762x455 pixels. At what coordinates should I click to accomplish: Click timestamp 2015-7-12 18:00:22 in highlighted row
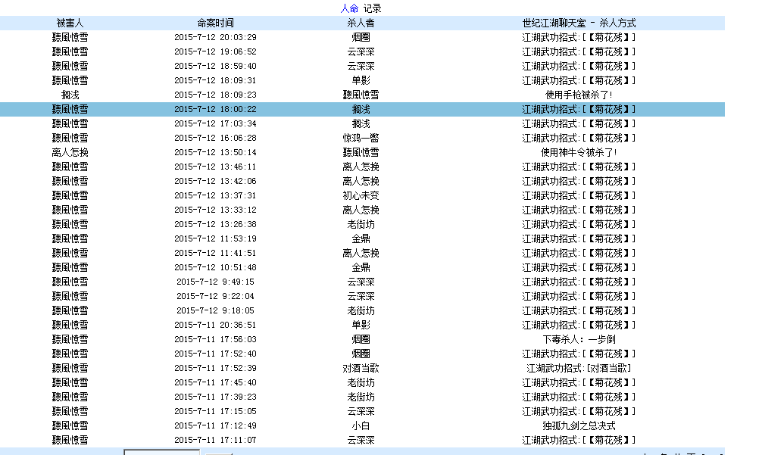tap(215, 109)
